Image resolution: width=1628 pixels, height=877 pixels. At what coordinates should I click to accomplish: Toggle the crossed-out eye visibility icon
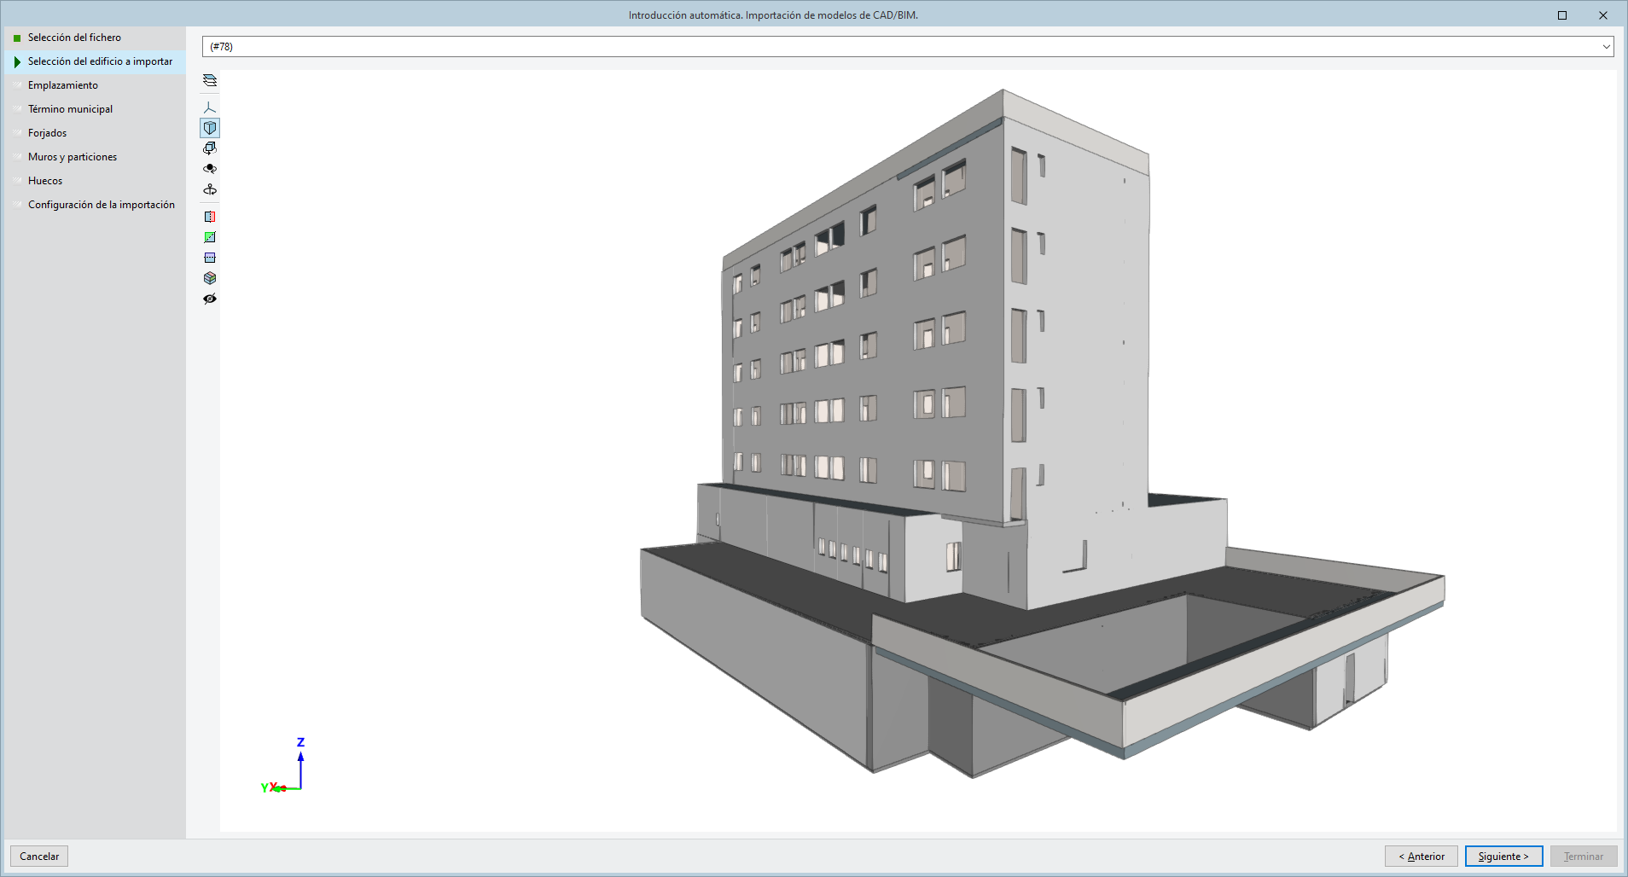pos(210,299)
